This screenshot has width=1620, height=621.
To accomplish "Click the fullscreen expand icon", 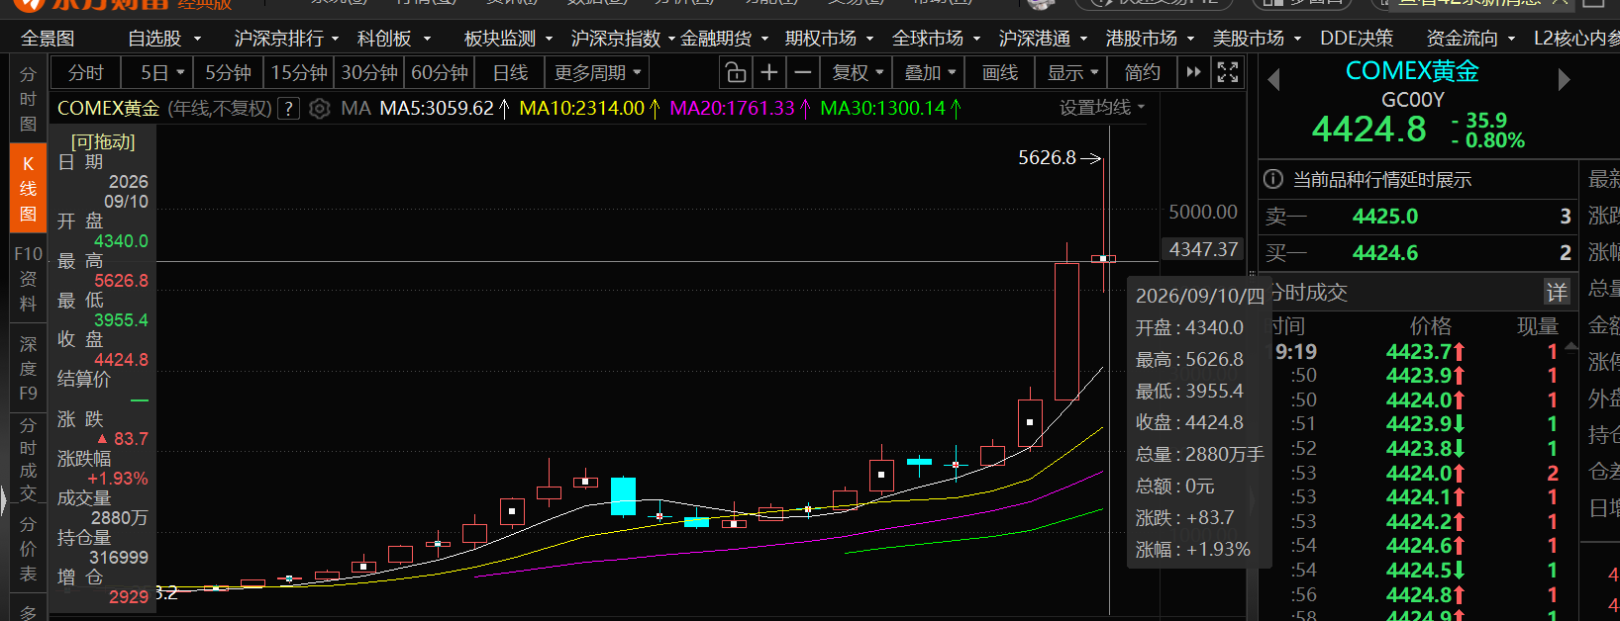I will [1228, 72].
